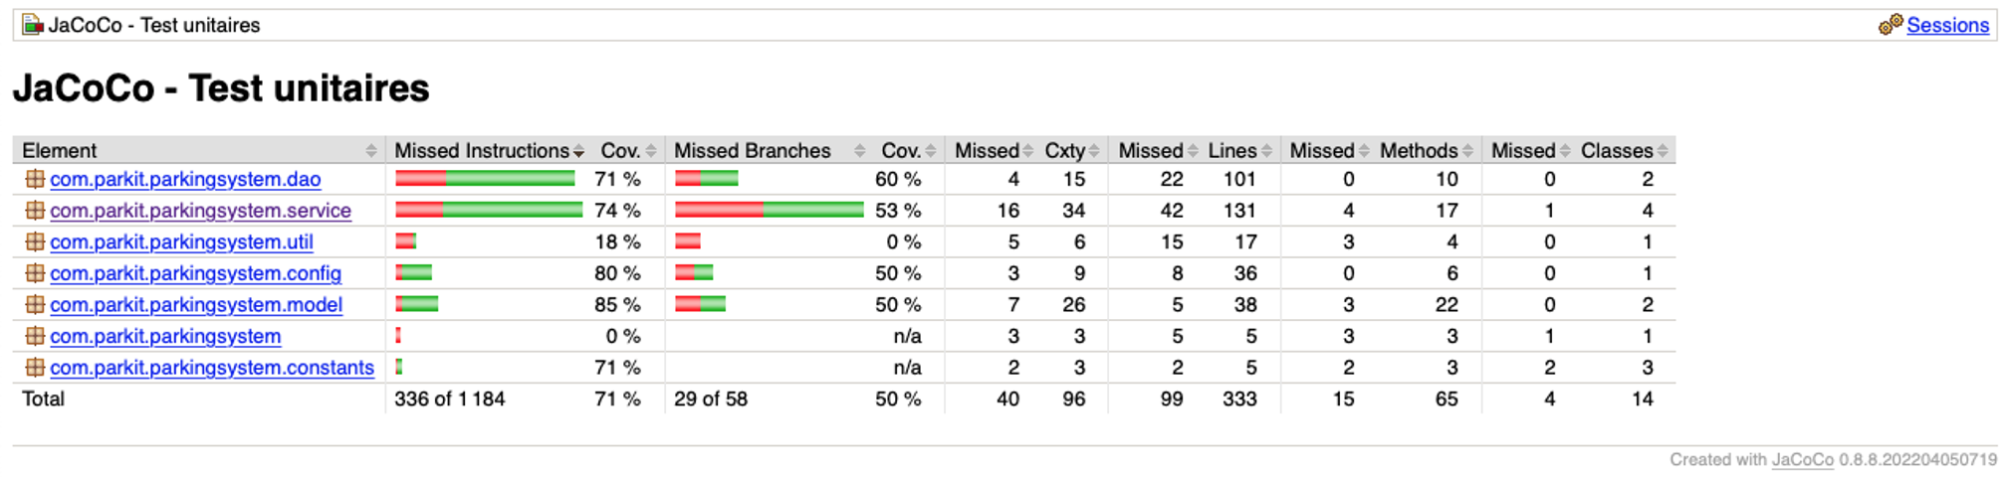Click the package icon beside com.parkit.parkingsystem.service
2008x477 pixels.
tap(35, 211)
